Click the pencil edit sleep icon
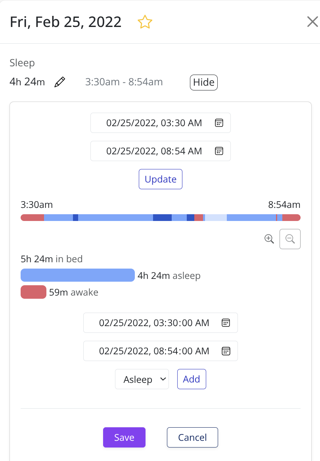The height and width of the screenshot is (461, 320). coord(59,83)
